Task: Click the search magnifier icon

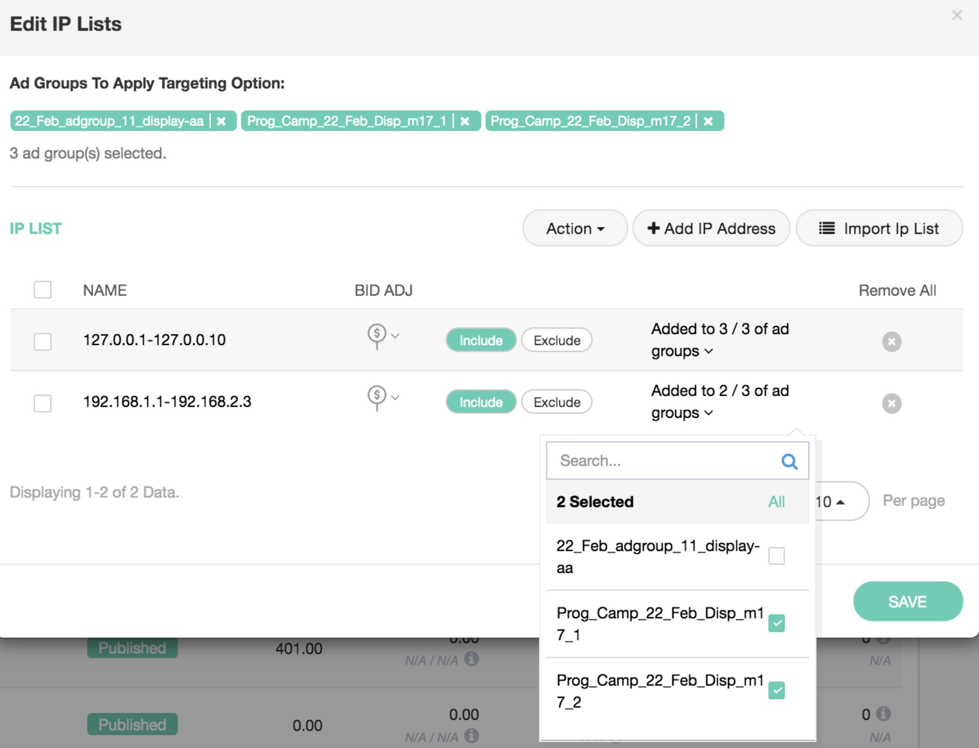Action: [789, 461]
